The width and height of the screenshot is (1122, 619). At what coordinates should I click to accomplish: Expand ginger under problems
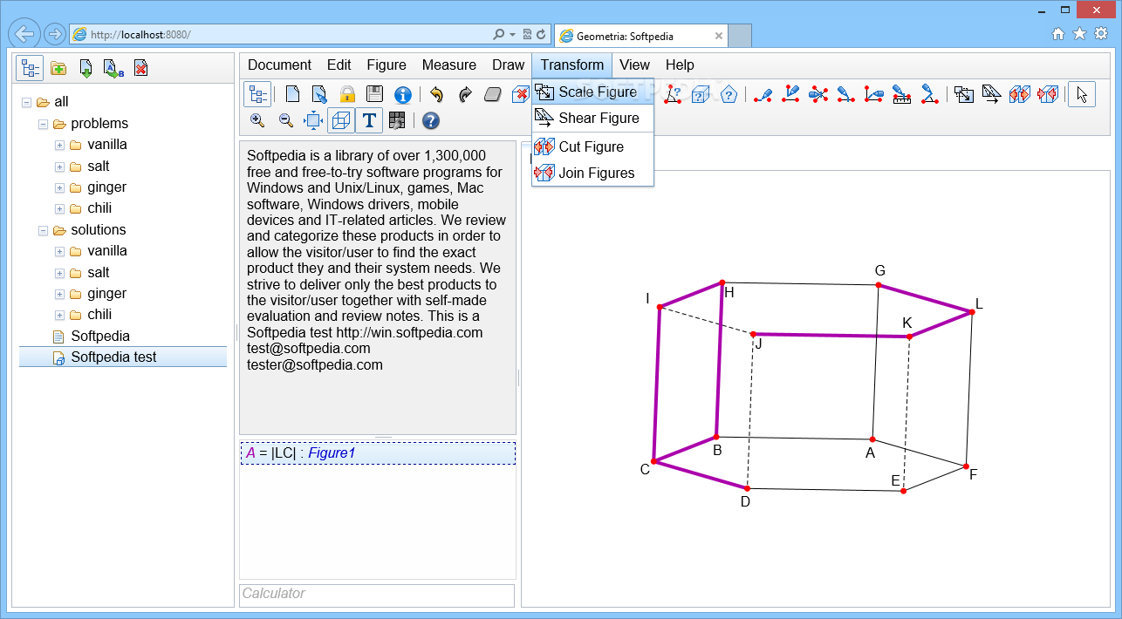tap(59, 187)
